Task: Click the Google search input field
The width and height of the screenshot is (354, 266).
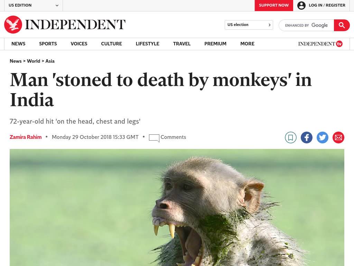Action: point(306,25)
